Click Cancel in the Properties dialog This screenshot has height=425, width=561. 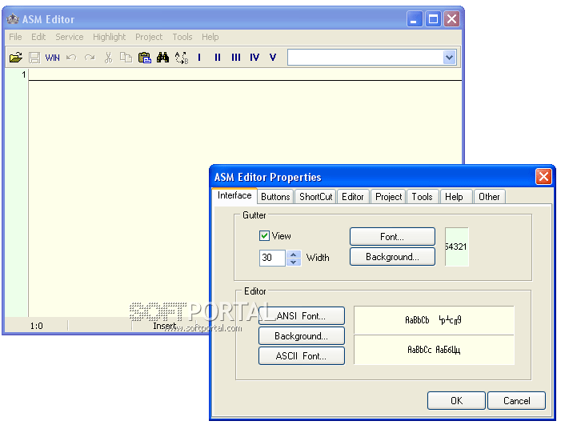pyautogui.click(x=516, y=400)
